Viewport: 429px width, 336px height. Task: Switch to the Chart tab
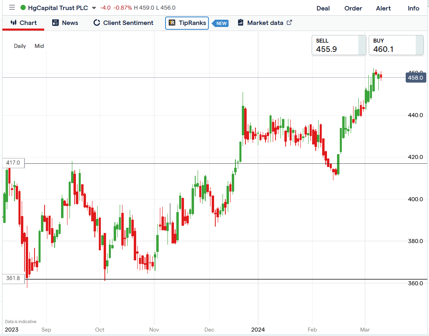[23, 23]
